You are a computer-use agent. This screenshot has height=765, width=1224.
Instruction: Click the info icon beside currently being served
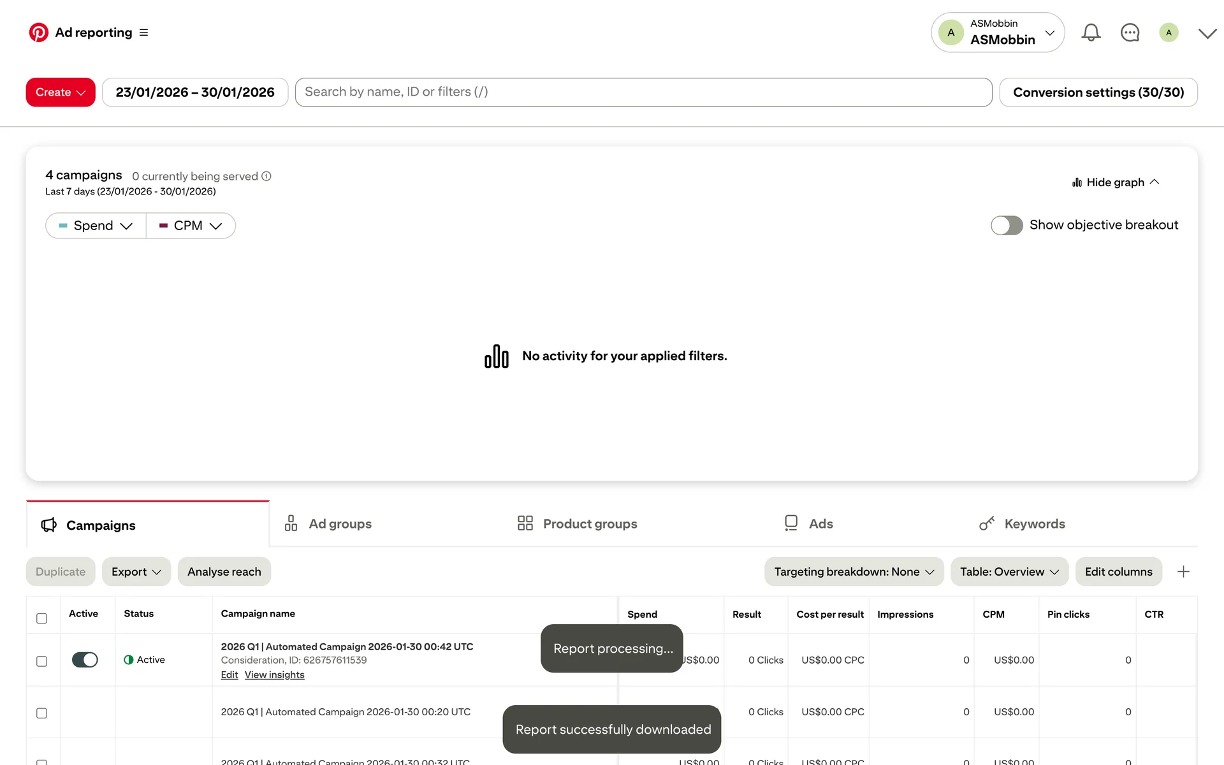pyautogui.click(x=266, y=177)
